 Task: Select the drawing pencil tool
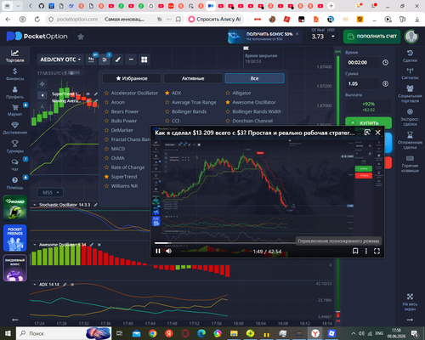(x=118, y=59)
